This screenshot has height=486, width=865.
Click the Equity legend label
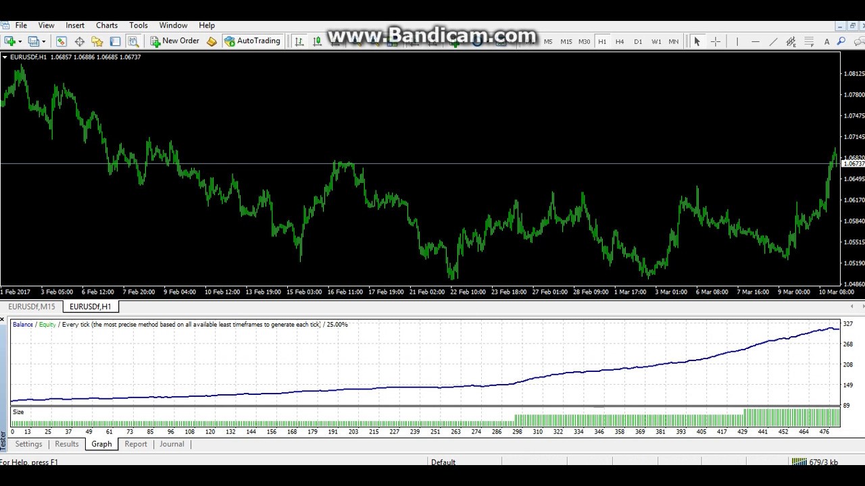[47, 325]
